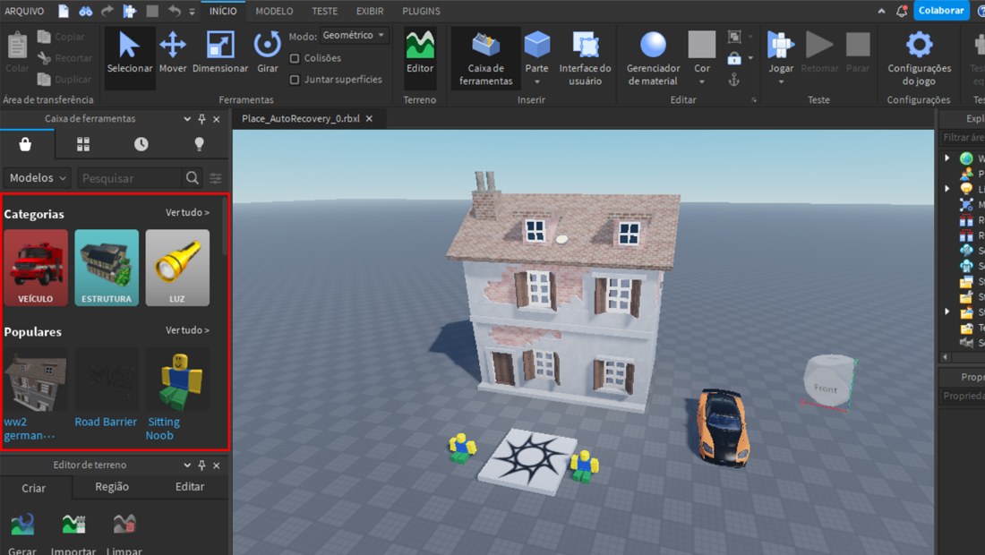Screen dimensions: 985x555
Task: Click Importar terrain icon
Action: pos(73,525)
